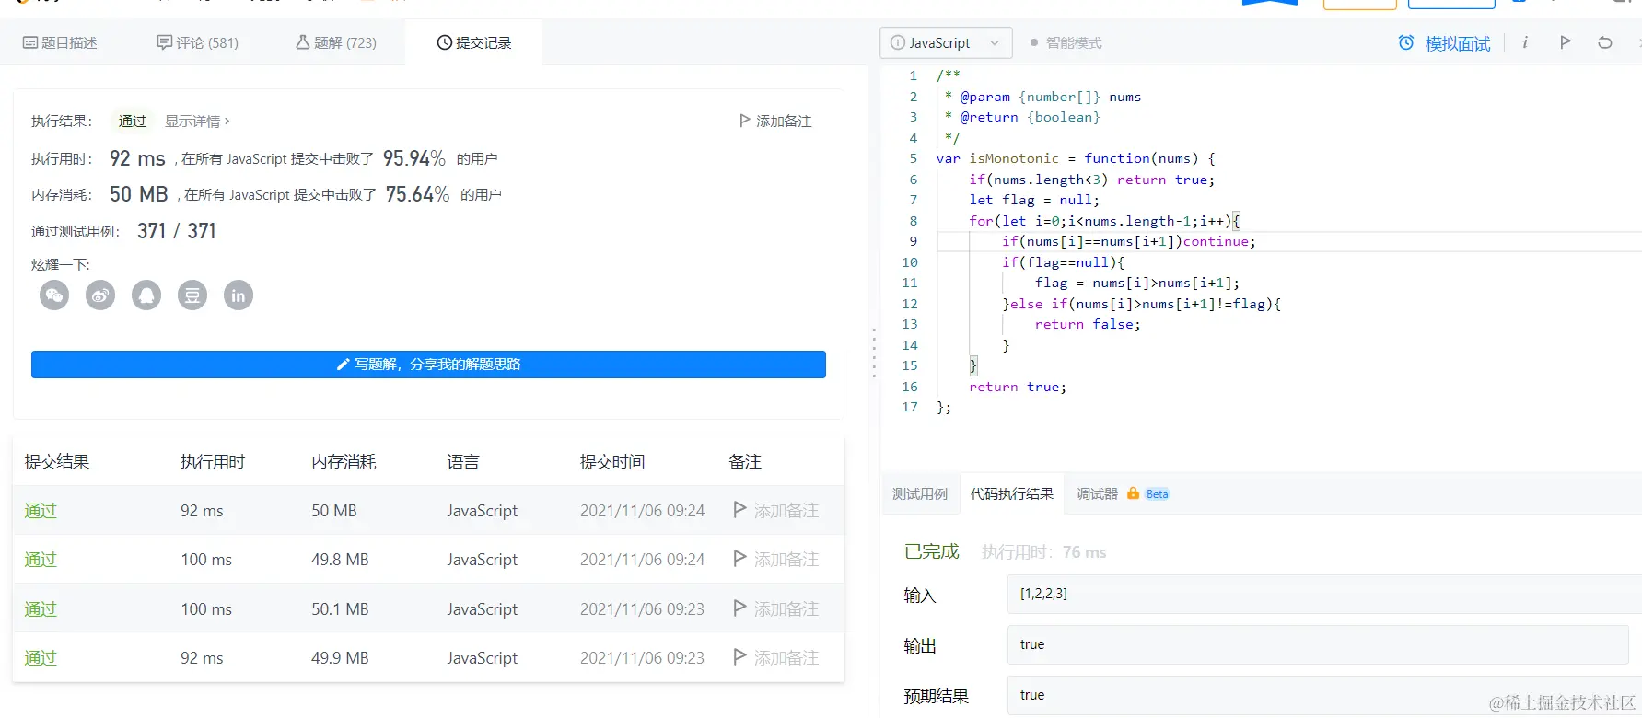Image resolution: width=1642 pixels, height=718 pixels.
Task: Open the 通过 link of the 49.8 MB submission
Action: [x=41, y=559]
